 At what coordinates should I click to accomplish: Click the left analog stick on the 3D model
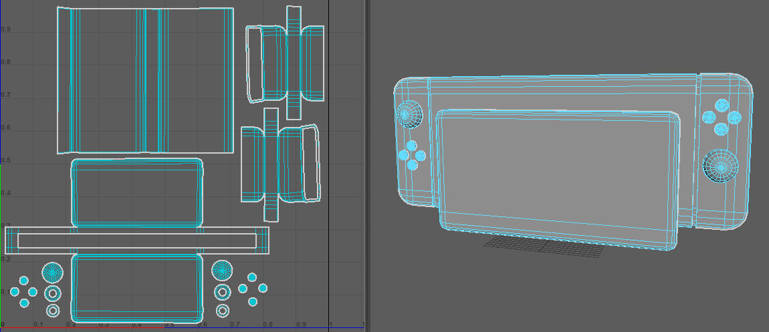click(x=409, y=114)
